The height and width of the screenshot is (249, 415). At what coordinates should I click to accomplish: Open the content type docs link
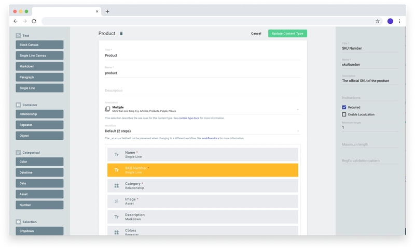pyautogui.click(x=185, y=118)
